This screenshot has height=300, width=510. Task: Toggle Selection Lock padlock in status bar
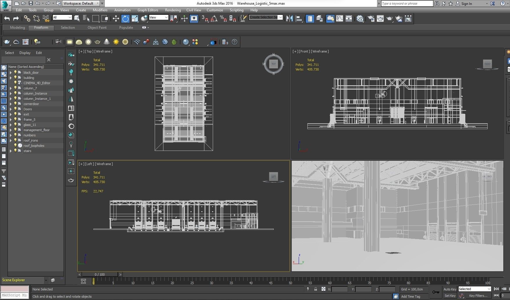[x=316, y=289]
